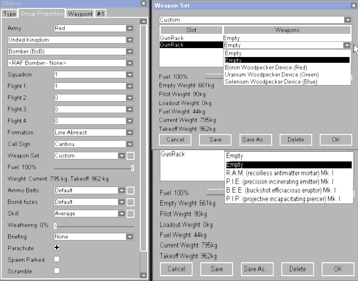Image resolution: width=358 pixels, height=281 pixels.
Task: Click OK in the upper Weapon Set dialog
Action: [336, 140]
